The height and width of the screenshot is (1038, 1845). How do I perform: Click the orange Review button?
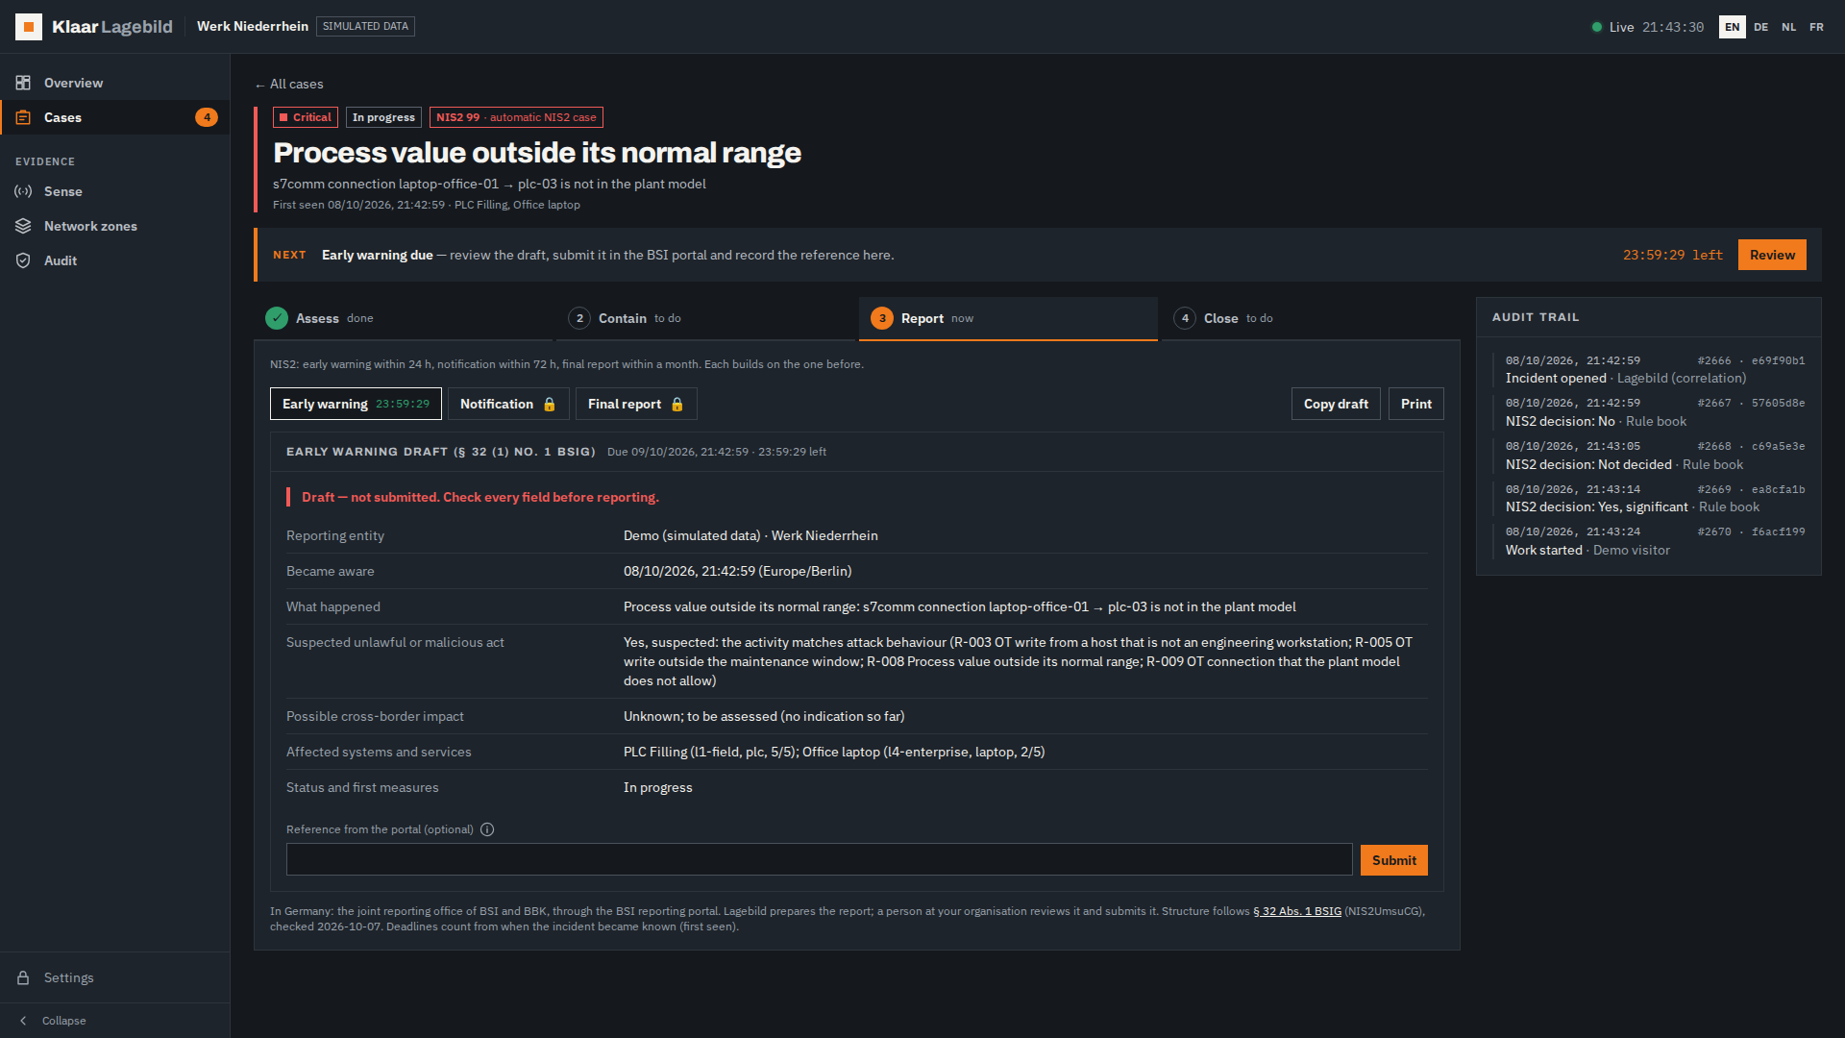[1772, 255]
